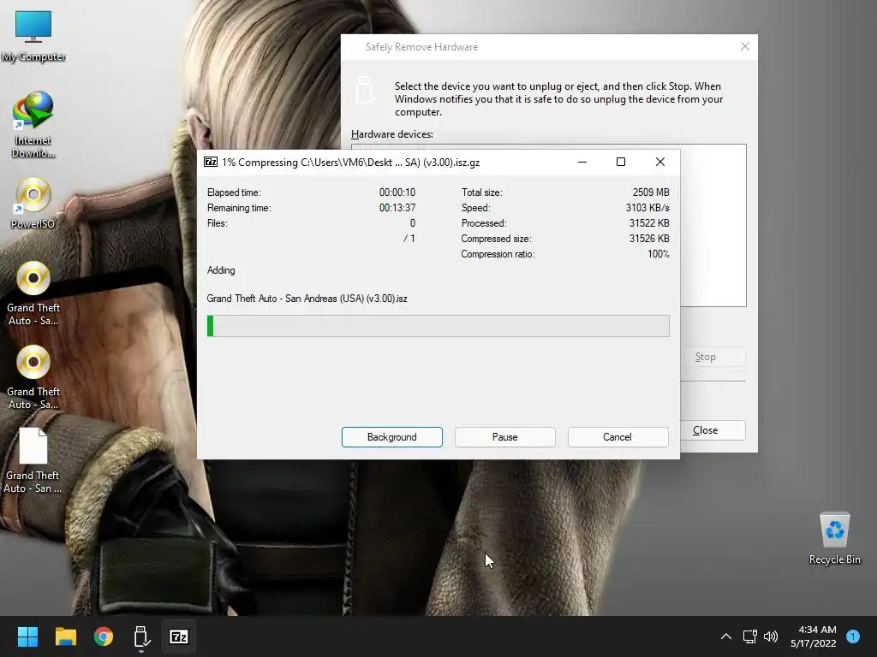Maximize the 7-Zip compressing window
The image size is (877, 657).
621,162
